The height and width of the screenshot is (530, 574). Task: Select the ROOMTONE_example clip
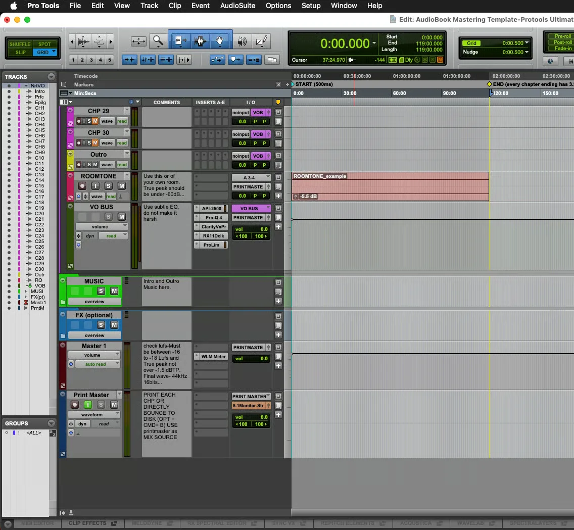pos(390,186)
